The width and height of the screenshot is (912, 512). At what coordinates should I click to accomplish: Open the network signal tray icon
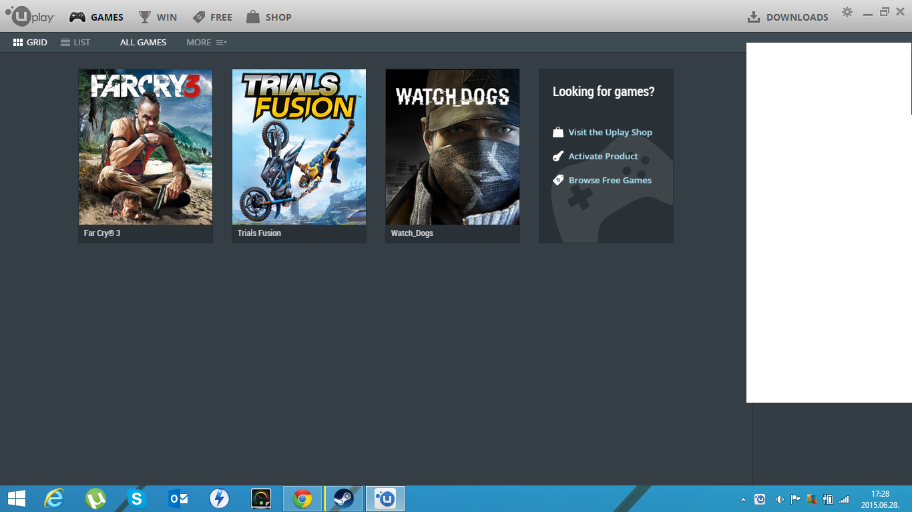(844, 499)
